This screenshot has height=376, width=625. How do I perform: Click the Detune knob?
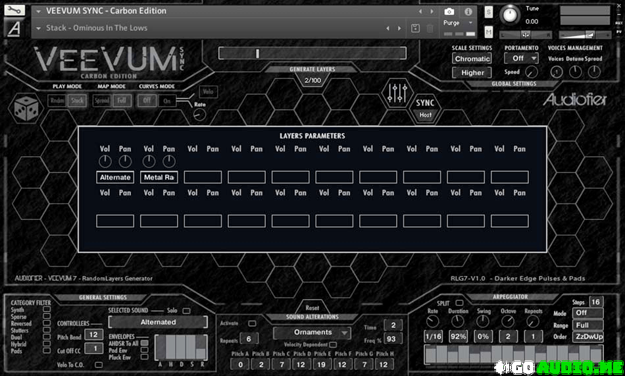pyautogui.click(x=575, y=72)
